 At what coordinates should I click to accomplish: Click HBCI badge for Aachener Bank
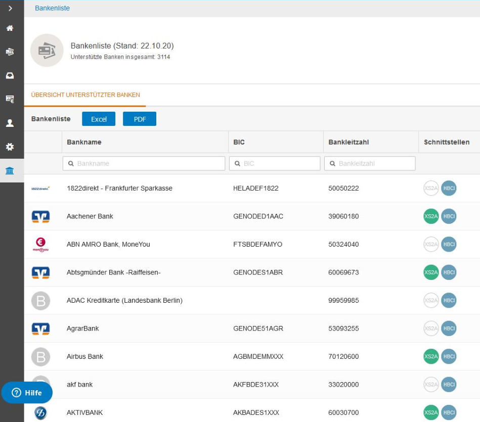(x=449, y=216)
